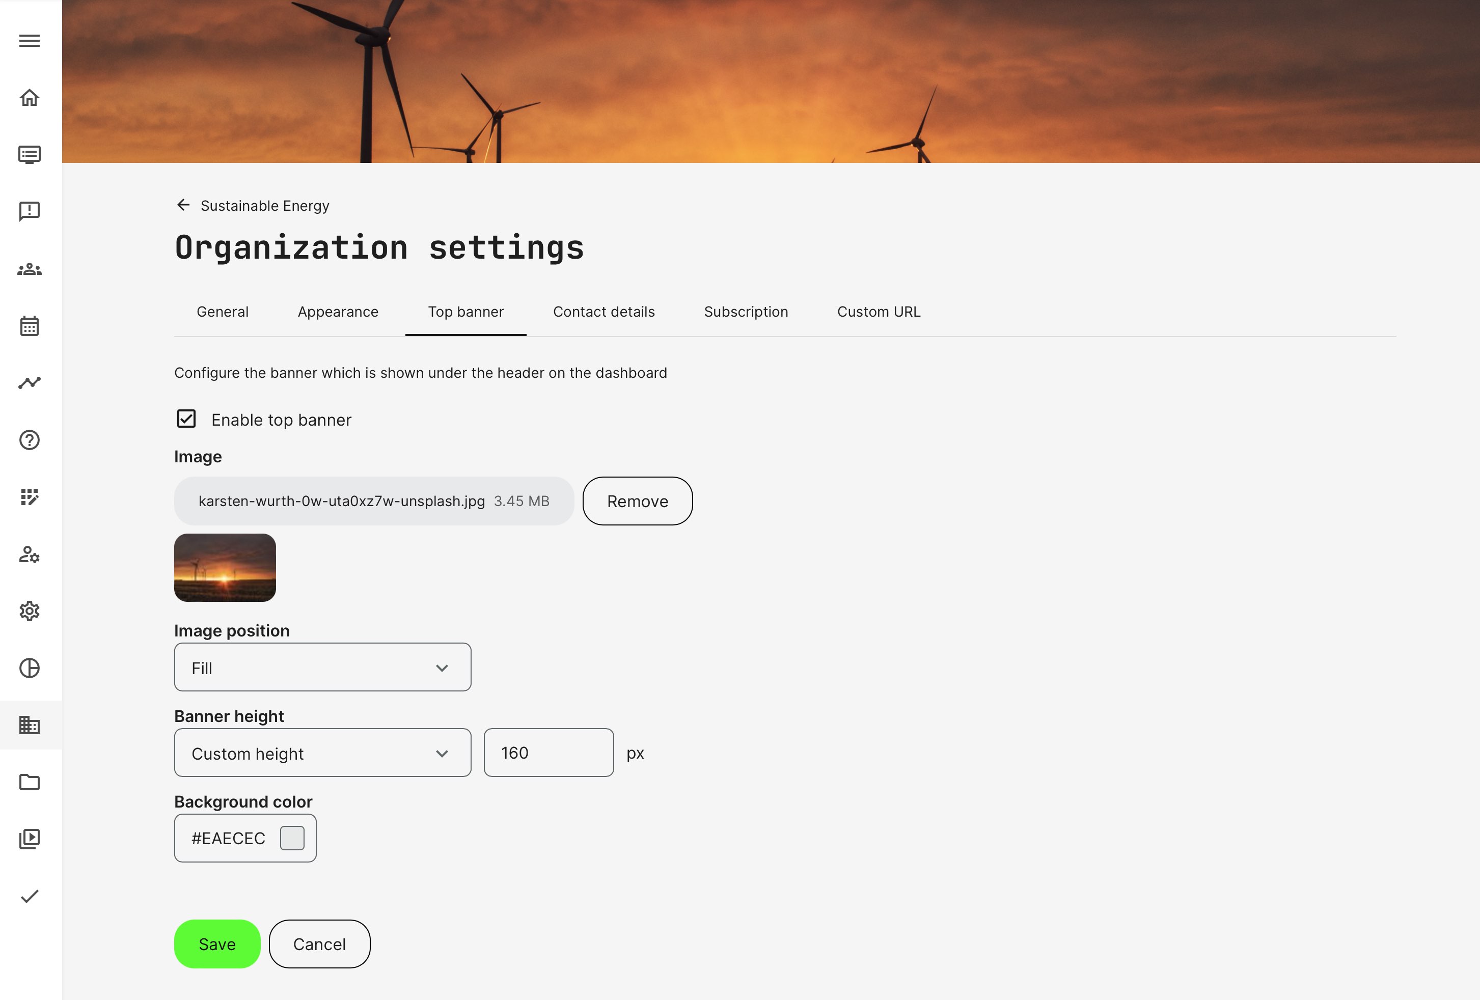This screenshot has height=1000, width=1480.
Task: Open the people group icon in sidebar
Action: tap(30, 269)
